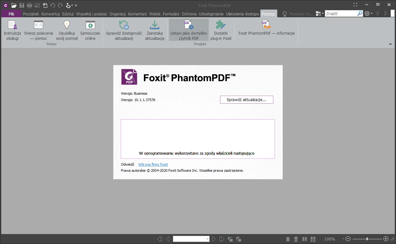Select single page view icon

[x=288, y=239]
